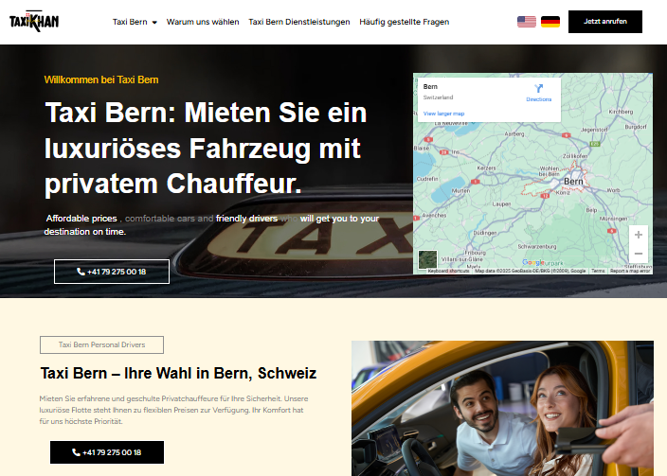Open Keyboard shortcuts on map footer
The height and width of the screenshot is (476, 667).
448,271
